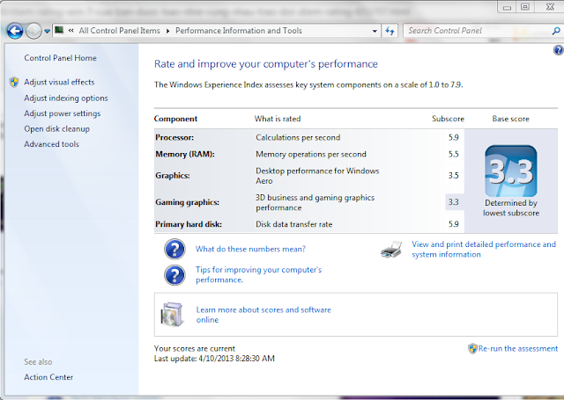The height and width of the screenshot is (400, 564).
Task: Click the Primary hard disk label
Action: click(x=189, y=224)
